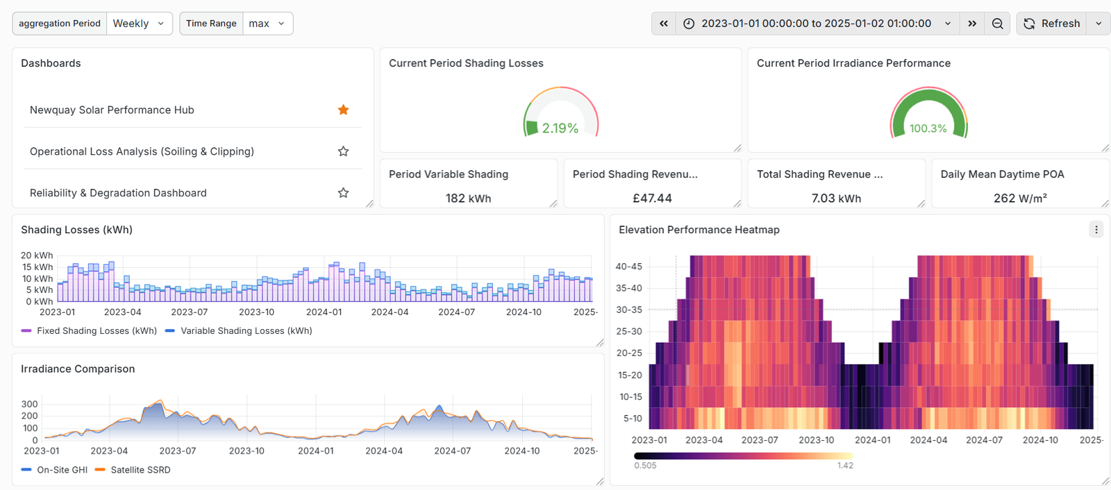The height and width of the screenshot is (490, 1111).
Task: Open Newquay Solar Performance Hub link
Action: click(x=112, y=110)
